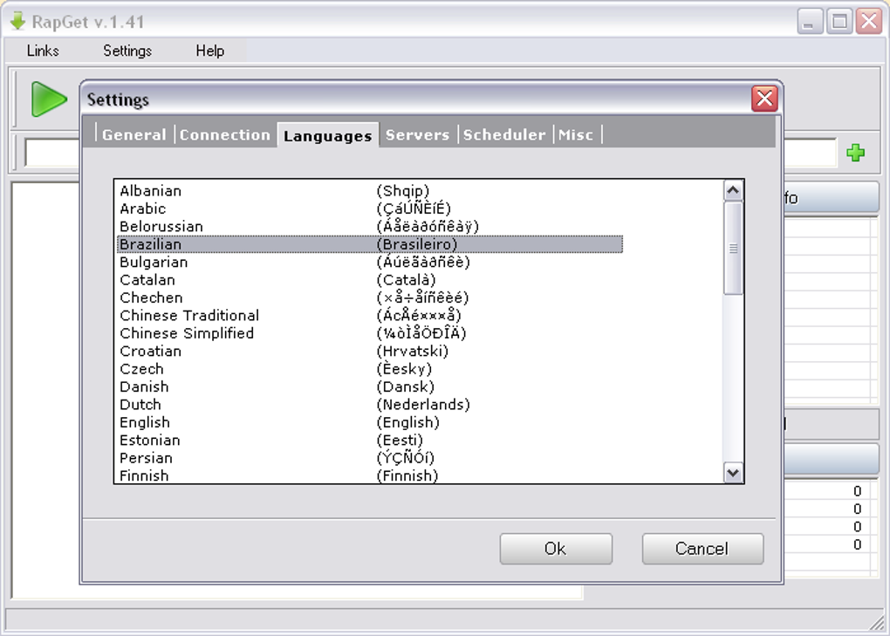The height and width of the screenshot is (636, 890).
Task: Click the green plus add link icon
Action: (x=855, y=153)
